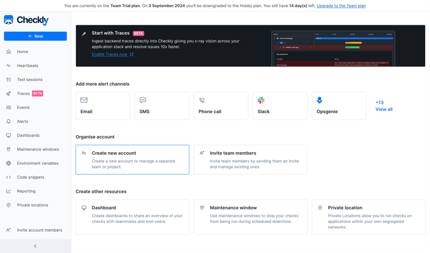This screenshot has height=253, width=430.
Task: Open the Create new account card
Action: tap(132, 159)
